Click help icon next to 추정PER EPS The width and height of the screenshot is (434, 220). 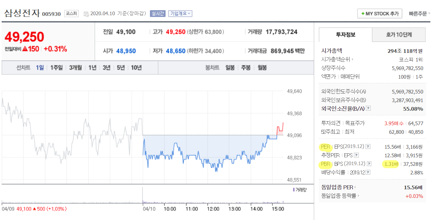tap(356, 155)
